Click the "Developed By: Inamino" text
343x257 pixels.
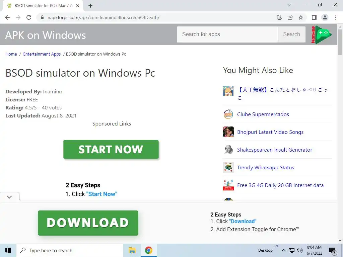click(34, 92)
